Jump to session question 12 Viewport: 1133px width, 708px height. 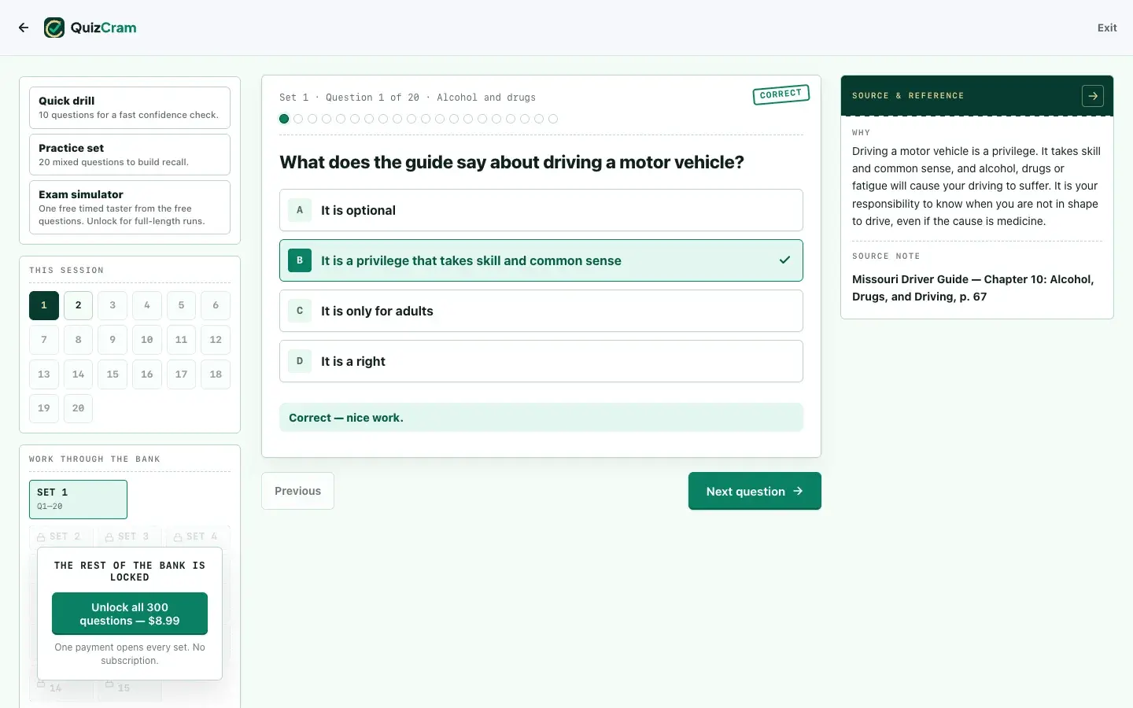tap(216, 340)
